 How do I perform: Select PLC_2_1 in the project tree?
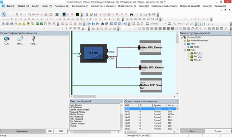point(198,60)
